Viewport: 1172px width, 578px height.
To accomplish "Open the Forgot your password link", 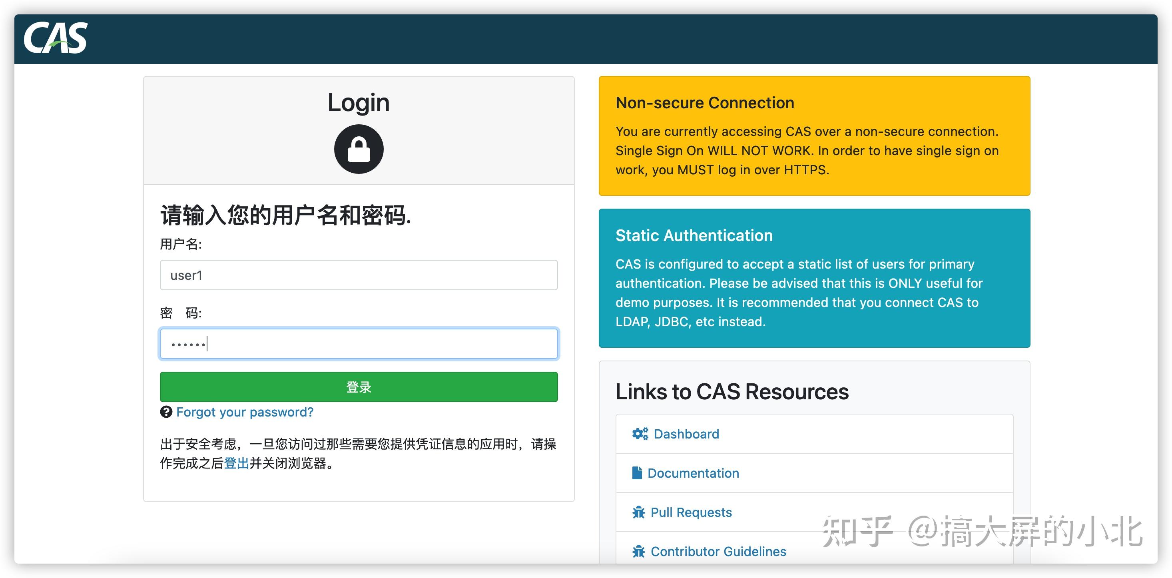I will 245,411.
